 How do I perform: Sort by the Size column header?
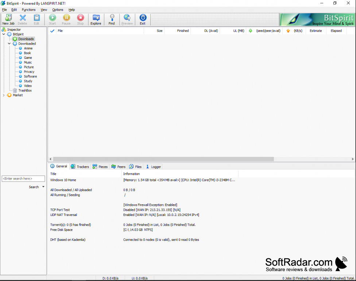pos(154,31)
